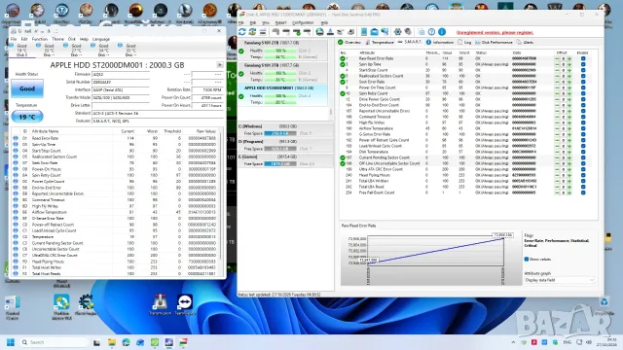The height and width of the screenshot is (350, 623).
Task: Click the Raw Values column header in CrystalDiskInfo
Action: (x=205, y=131)
